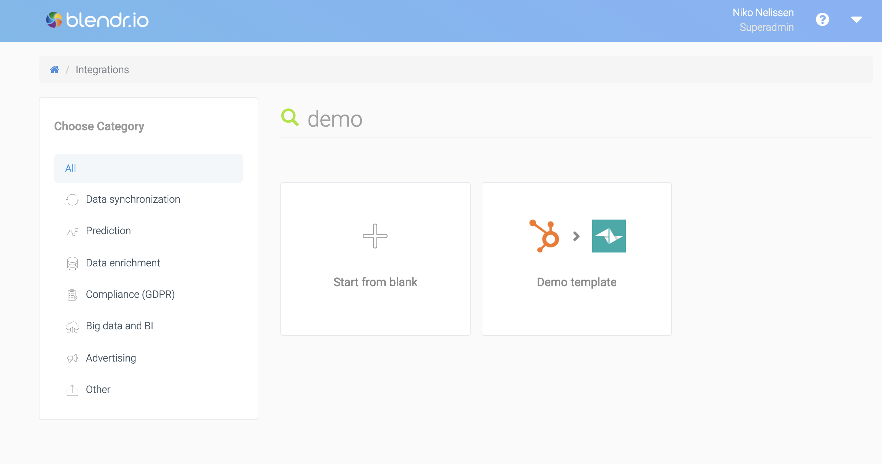Click the destination app icon in Demo template
This screenshot has width=882, height=464.
pos(609,236)
